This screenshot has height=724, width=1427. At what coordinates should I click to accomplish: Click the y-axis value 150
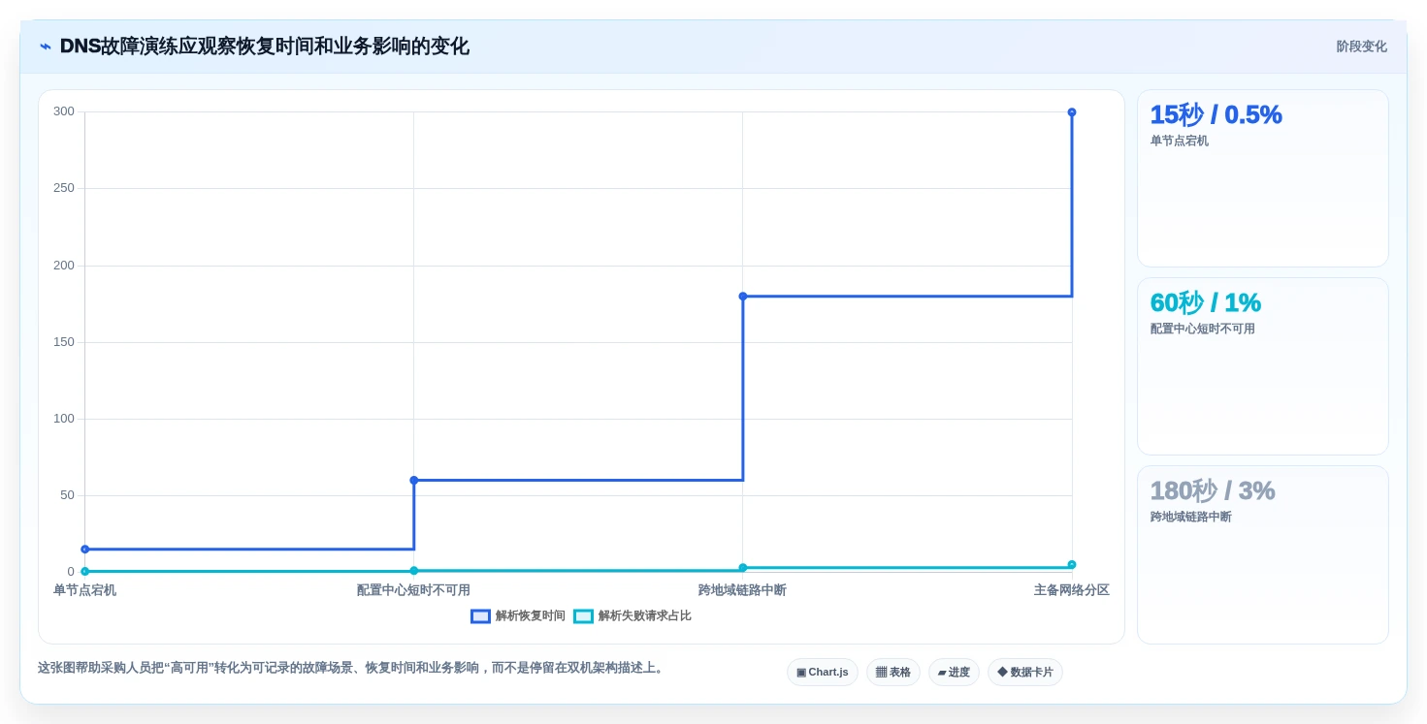pyautogui.click(x=64, y=342)
